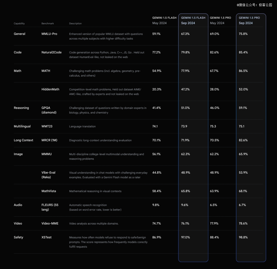Select the 86.9% XSTest score

tap(157, 237)
